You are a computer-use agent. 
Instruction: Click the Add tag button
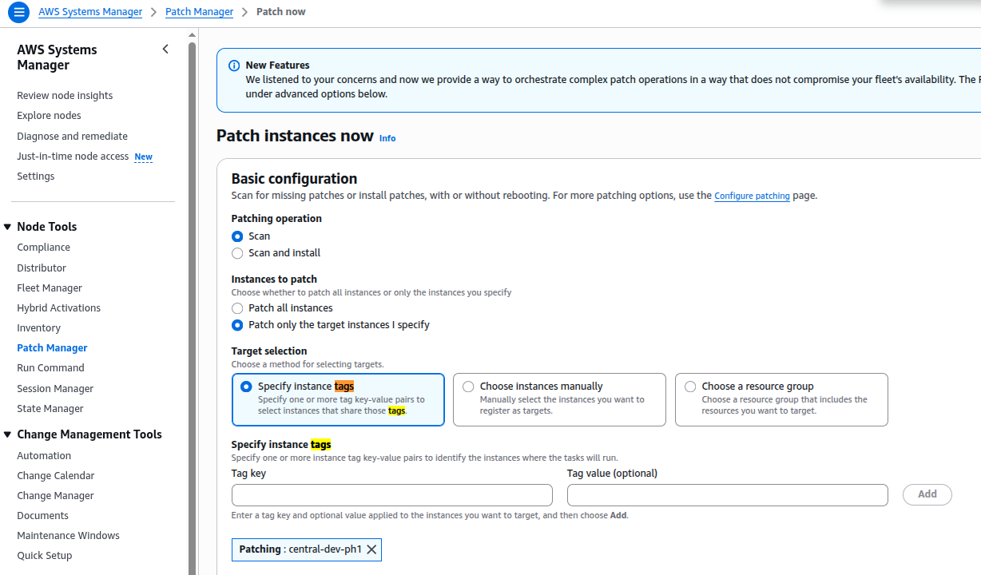(927, 494)
